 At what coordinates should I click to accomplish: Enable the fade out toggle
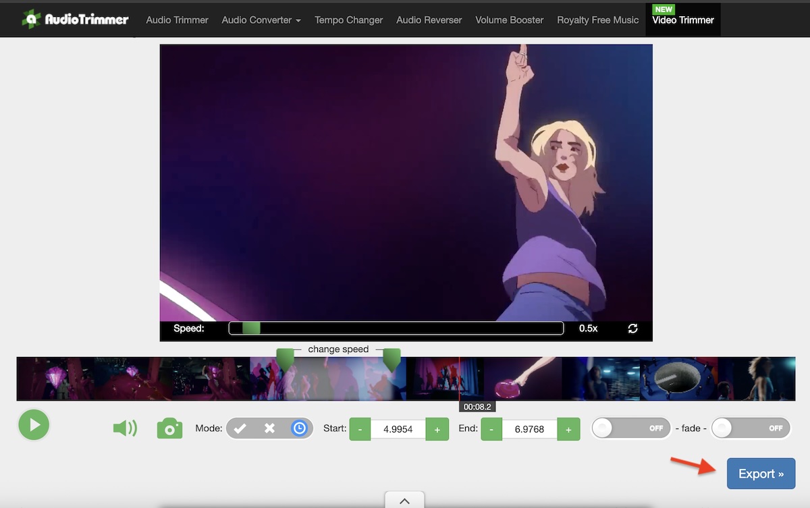pyautogui.click(x=751, y=428)
